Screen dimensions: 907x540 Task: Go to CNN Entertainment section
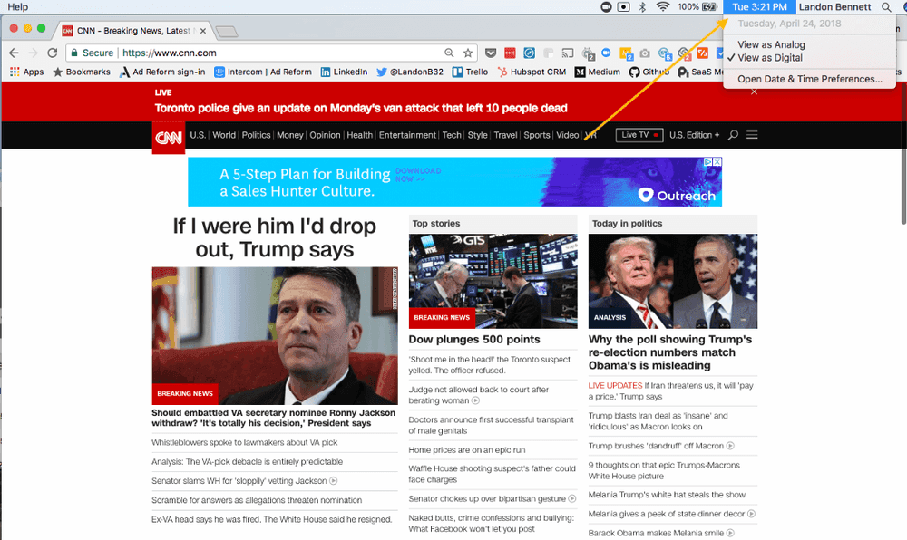pyautogui.click(x=407, y=135)
